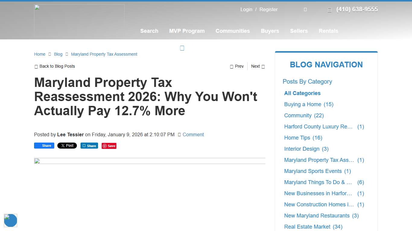Expand the Buyers navigation menu
Viewport: 412px width, 231px height.
(270, 31)
